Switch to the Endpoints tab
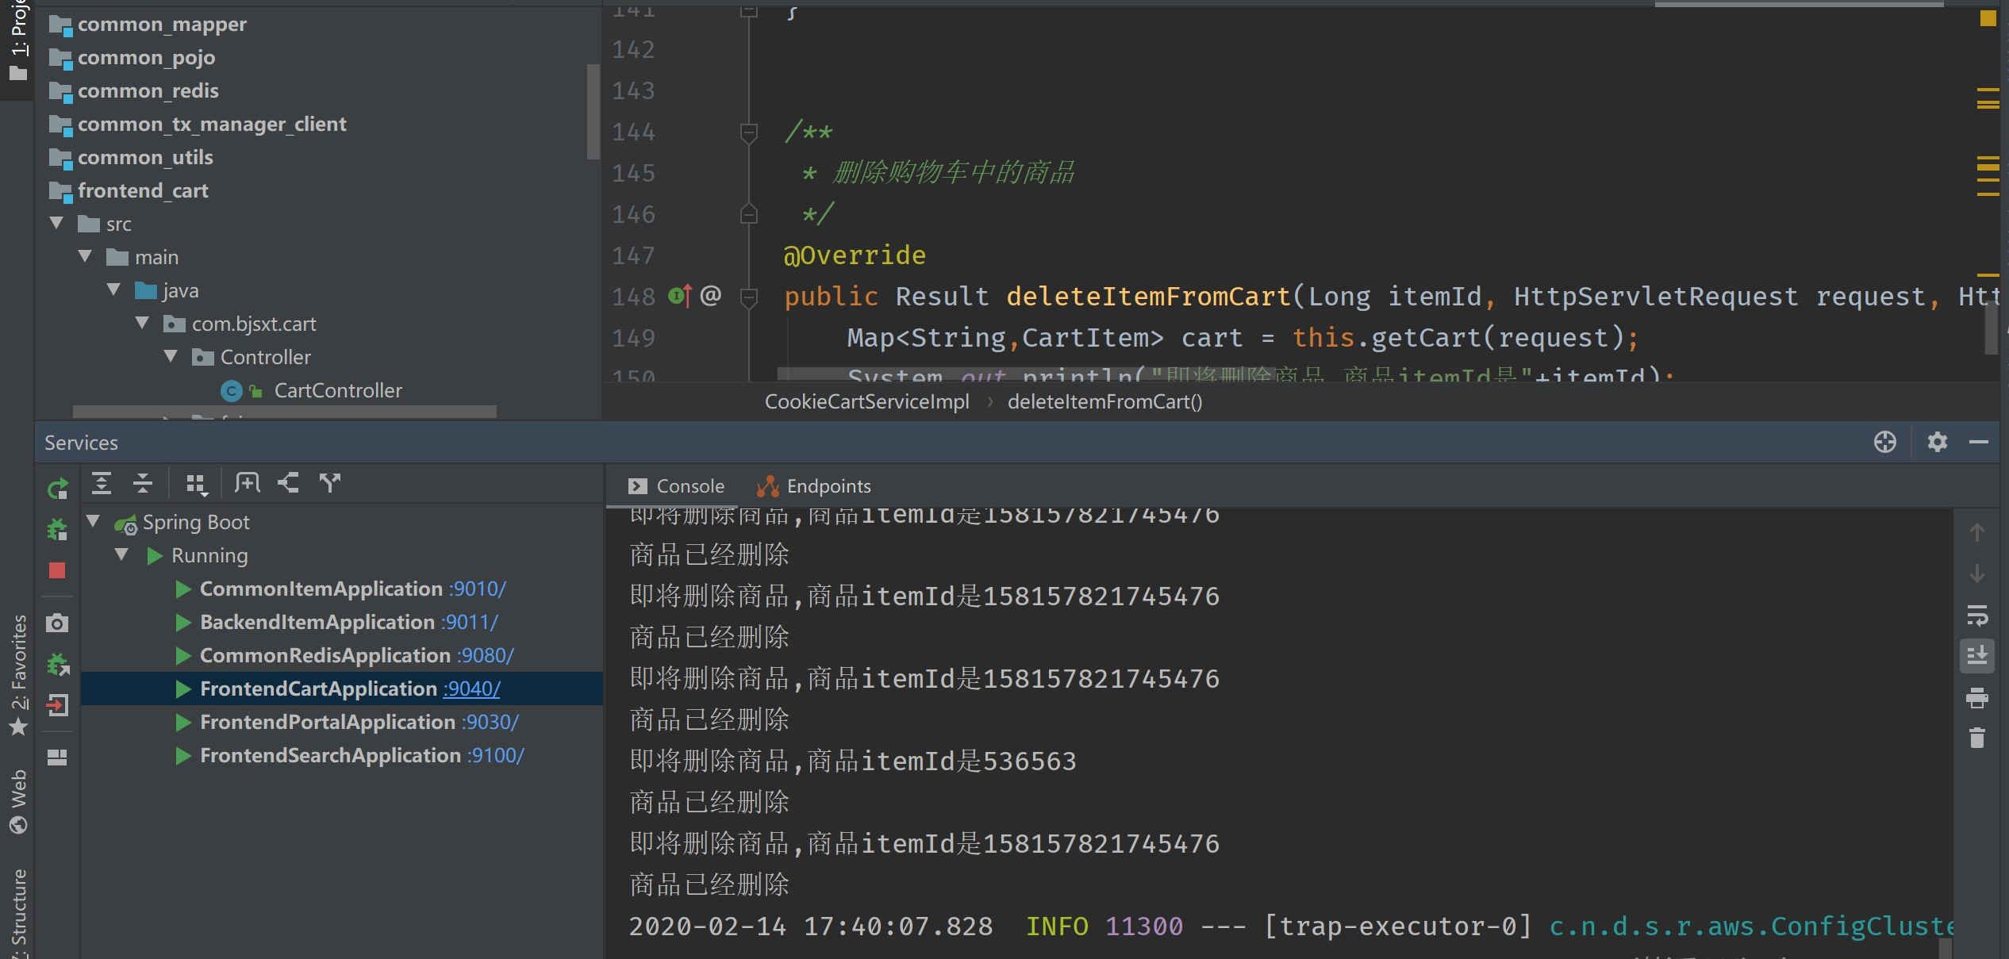The image size is (2009, 959). click(814, 486)
